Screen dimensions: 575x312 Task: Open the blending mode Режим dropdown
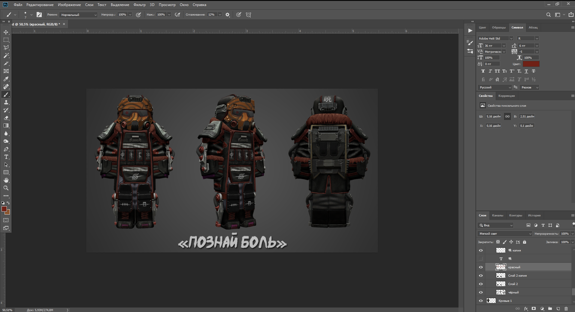pyautogui.click(x=78, y=15)
